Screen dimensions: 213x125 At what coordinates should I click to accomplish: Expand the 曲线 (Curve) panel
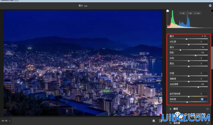click(x=170, y=109)
